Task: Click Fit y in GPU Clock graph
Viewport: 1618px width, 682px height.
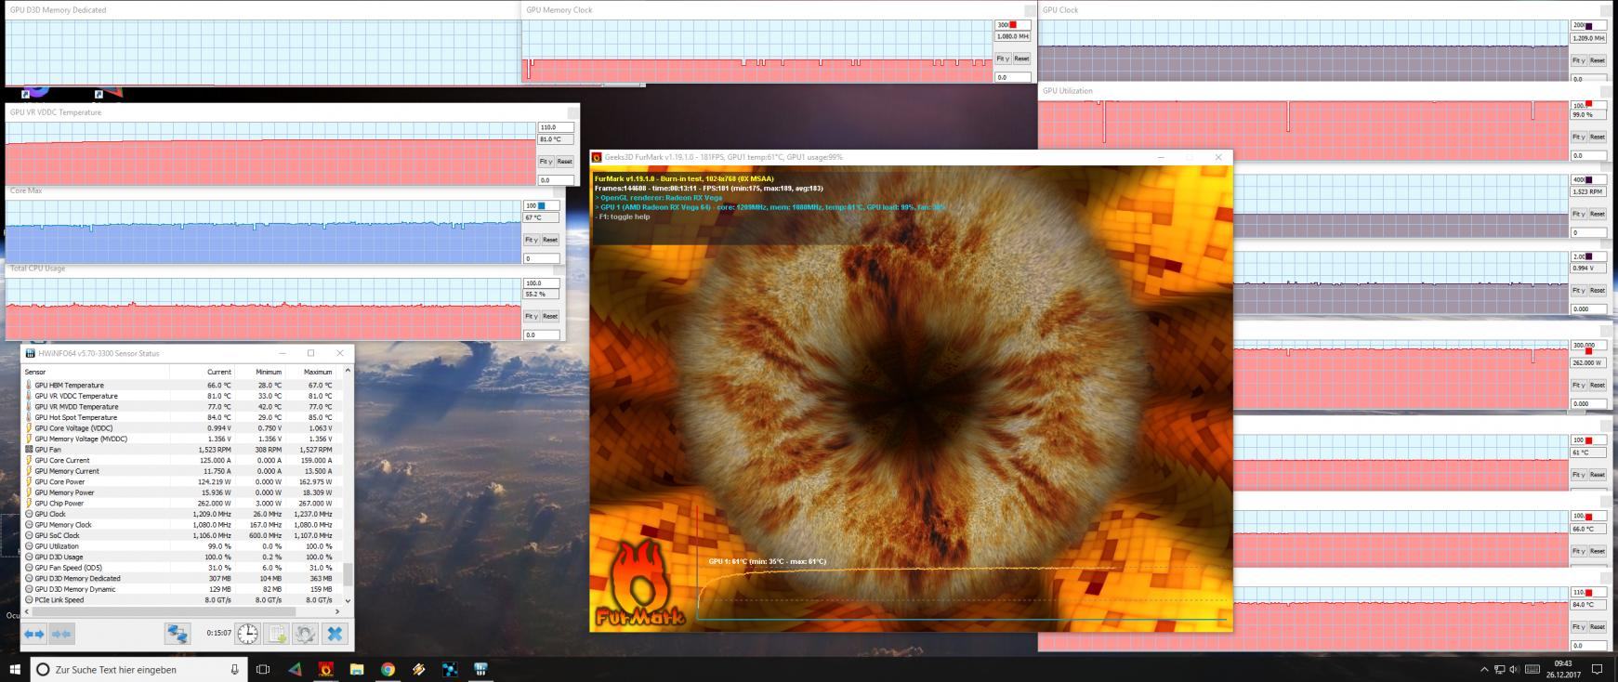Action: click(x=1578, y=60)
